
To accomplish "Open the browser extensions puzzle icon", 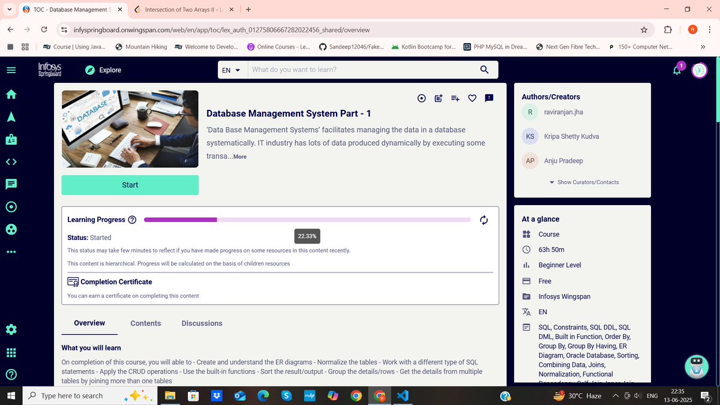I will [668, 29].
